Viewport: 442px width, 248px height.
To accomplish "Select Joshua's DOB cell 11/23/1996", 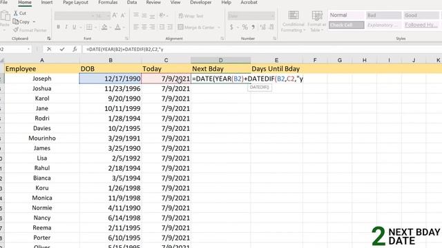I will coord(110,89).
